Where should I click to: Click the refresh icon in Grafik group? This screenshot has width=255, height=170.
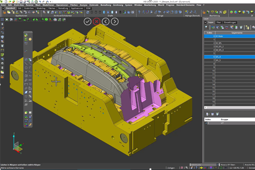(88, 12)
